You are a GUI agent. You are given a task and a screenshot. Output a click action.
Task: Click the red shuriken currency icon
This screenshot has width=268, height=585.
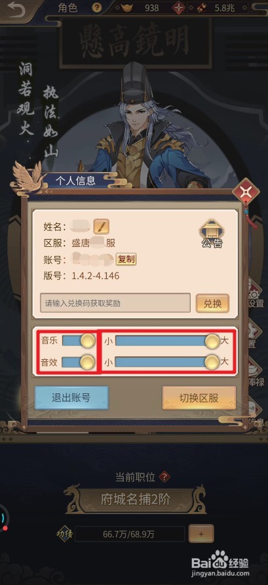pos(180,8)
